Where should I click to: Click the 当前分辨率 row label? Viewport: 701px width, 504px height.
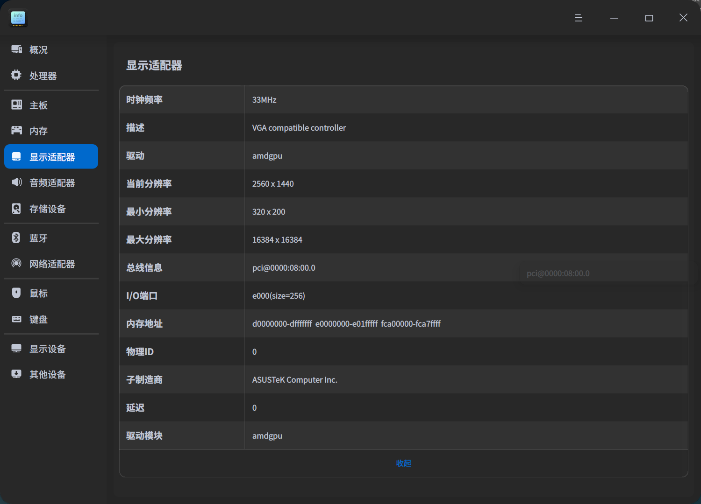coord(149,184)
